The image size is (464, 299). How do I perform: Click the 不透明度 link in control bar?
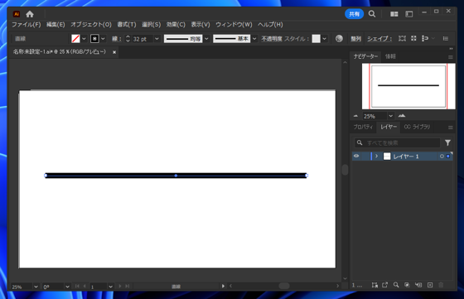pos(272,39)
